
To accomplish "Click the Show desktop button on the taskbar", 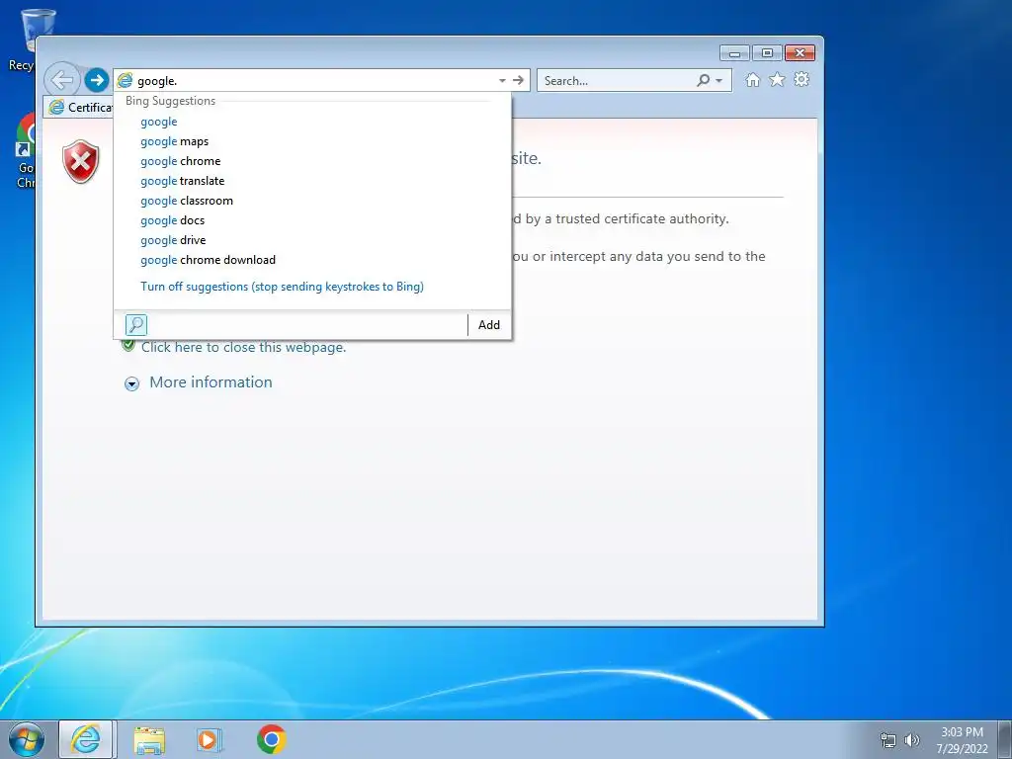I will click(x=1005, y=739).
